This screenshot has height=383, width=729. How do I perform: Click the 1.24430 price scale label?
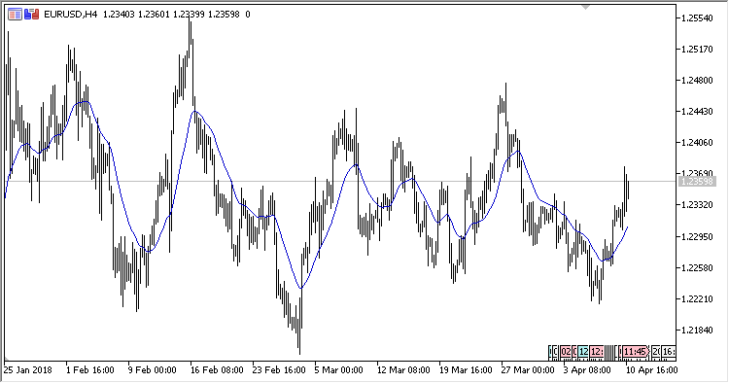pos(697,112)
